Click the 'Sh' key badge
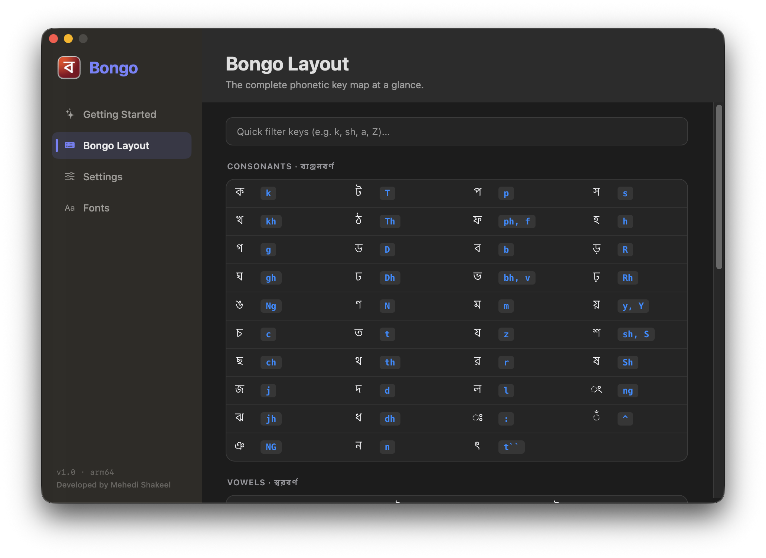The image size is (766, 558). tap(628, 362)
